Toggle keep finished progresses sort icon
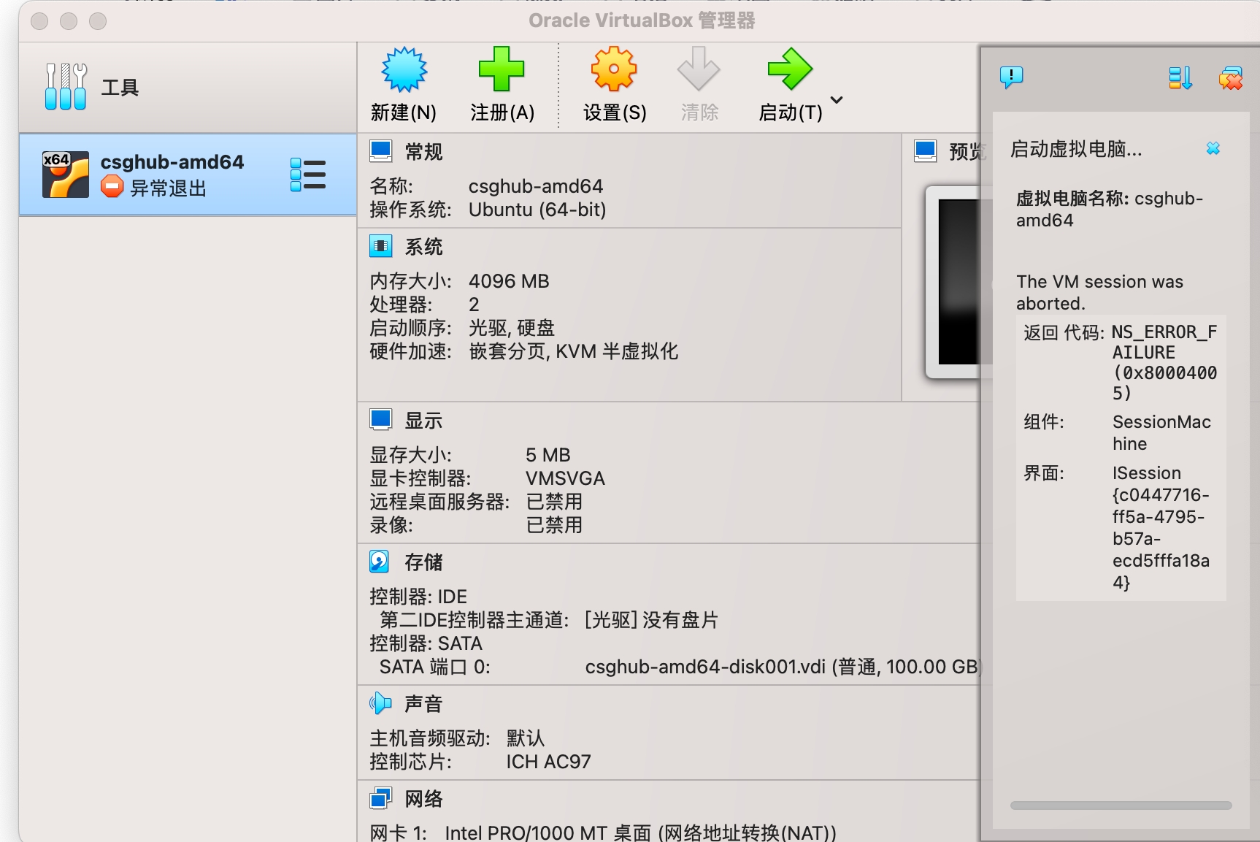Image resolution: width=1260 pixels, height=842 pixels. 1180,77
